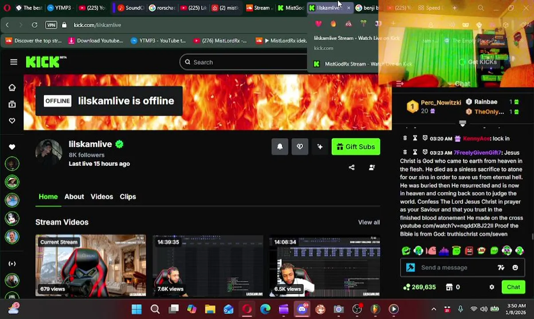Open Discord from the taskbar
This screenshot has width=534, height=319.
(x=302, y=309)
